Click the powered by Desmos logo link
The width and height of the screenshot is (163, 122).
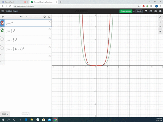click(x=25, y=114)
